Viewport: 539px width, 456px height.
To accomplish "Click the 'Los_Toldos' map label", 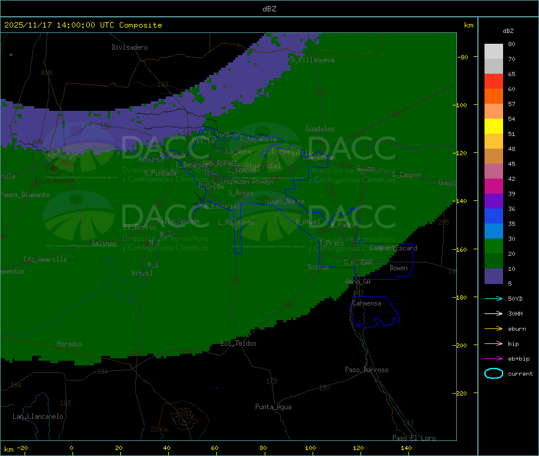I will 238,343.
